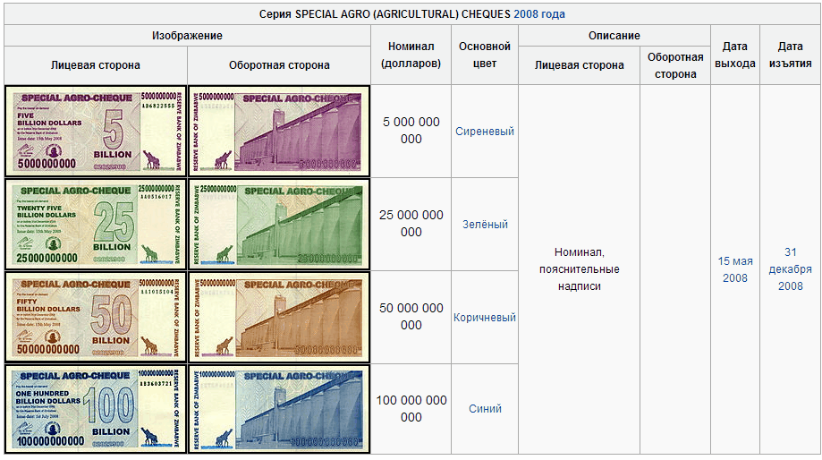Open the 5 billion cheque reverse image
This screenshot has width=822, height=460.
pos(279,132)
